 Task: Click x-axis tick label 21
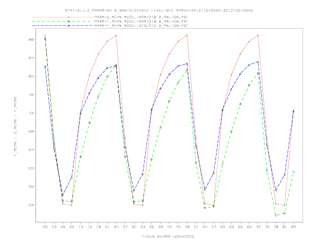click(107, 227)
